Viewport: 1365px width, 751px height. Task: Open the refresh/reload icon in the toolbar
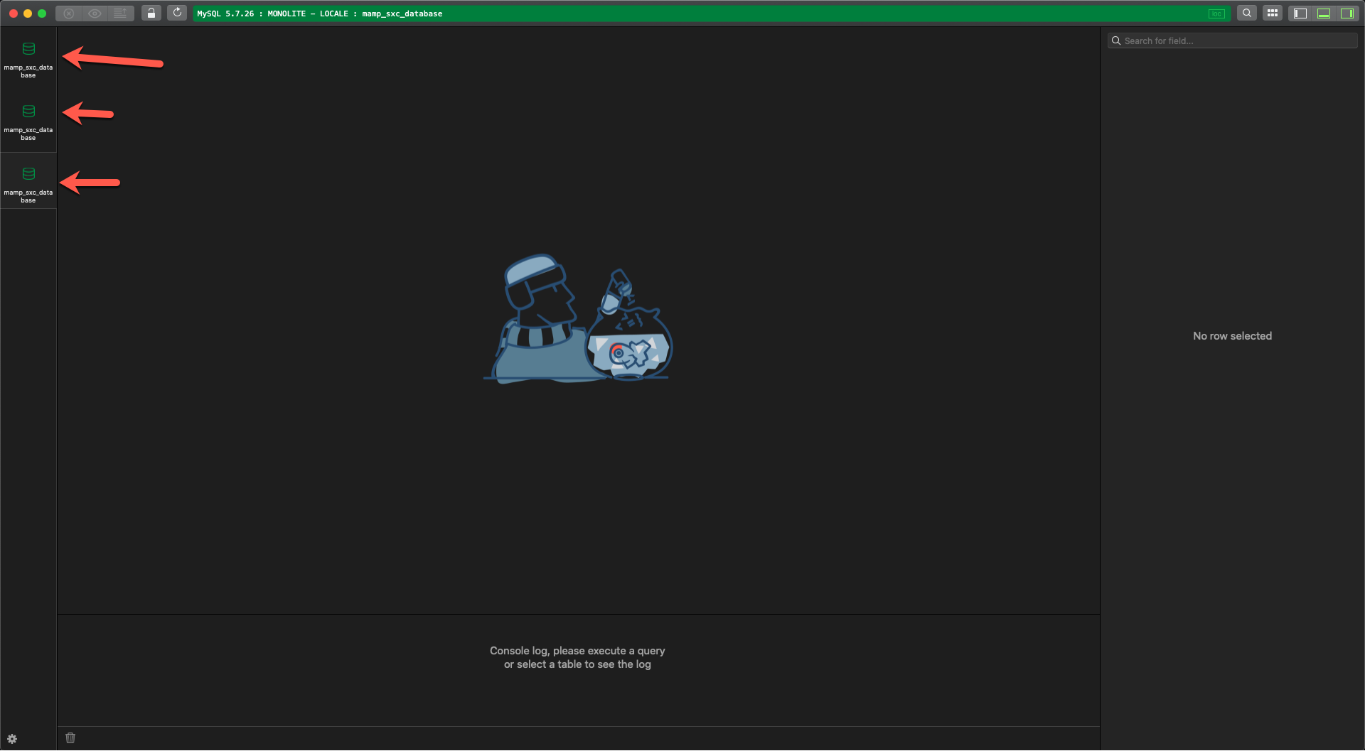point(177,13)
